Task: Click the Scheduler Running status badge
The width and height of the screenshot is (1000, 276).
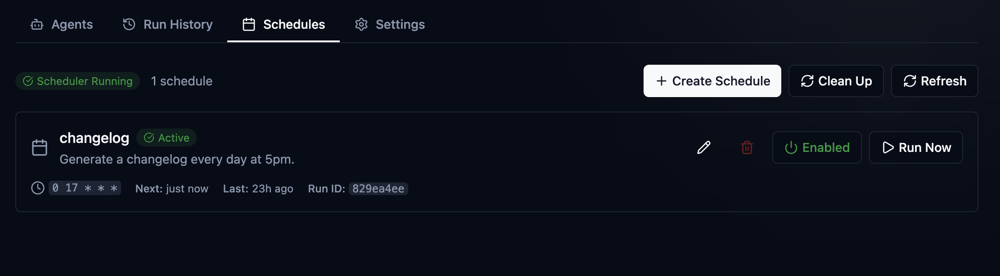Action: [x=77, y=81]
